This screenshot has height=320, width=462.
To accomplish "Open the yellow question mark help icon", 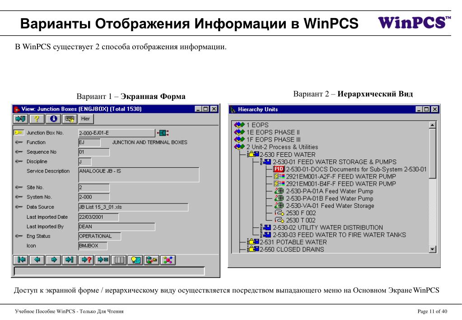I will click(x=37, y=119).
